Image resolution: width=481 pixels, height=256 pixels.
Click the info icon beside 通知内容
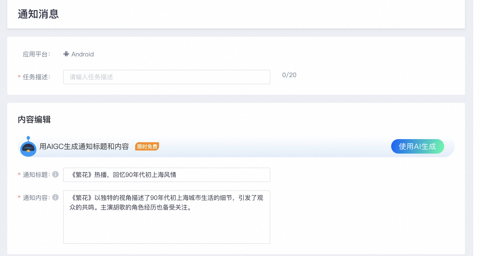pos(55,198)
